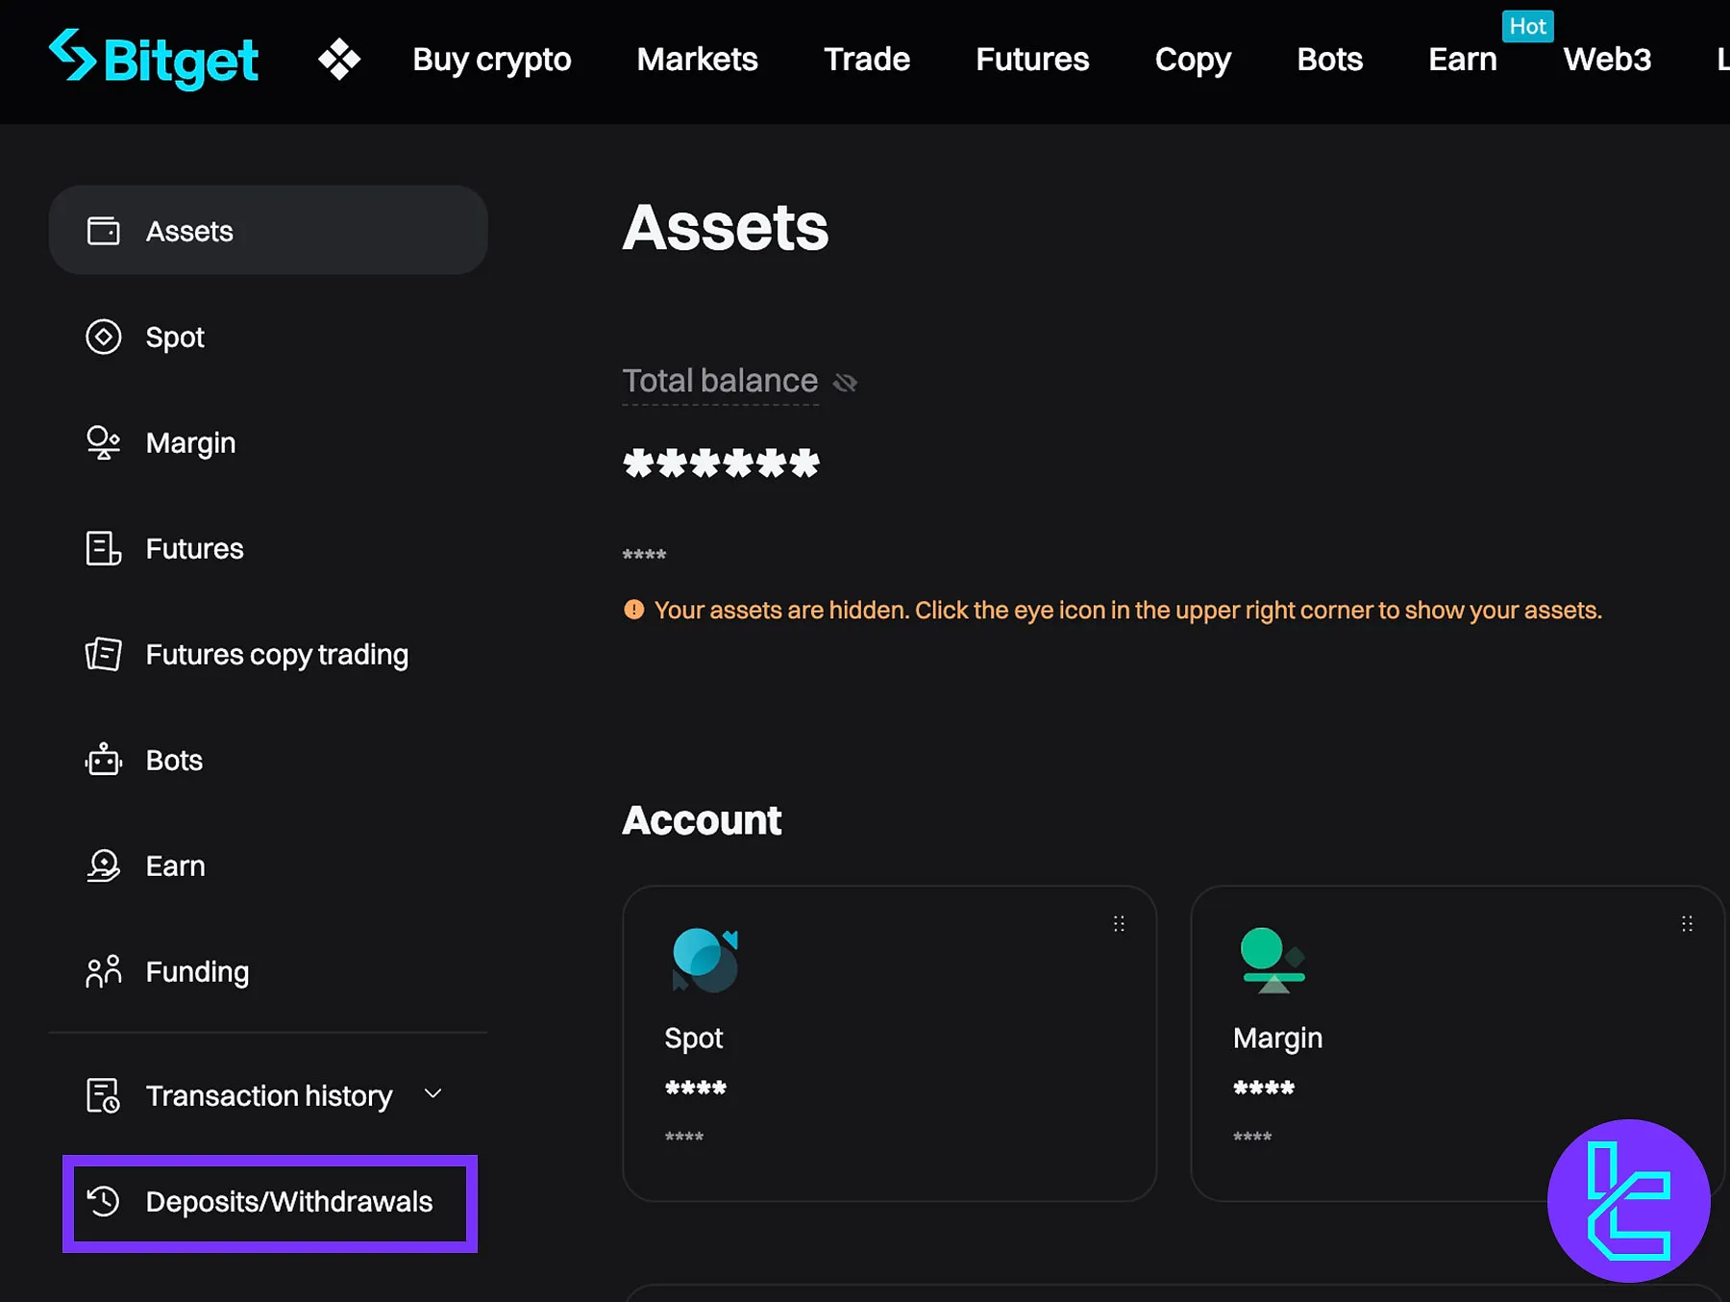Click the Earn icon in sidebar
This screenshot has height=1302, width=1730.
point(104,865)
